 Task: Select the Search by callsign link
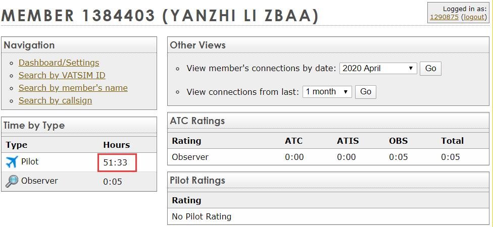55,100
